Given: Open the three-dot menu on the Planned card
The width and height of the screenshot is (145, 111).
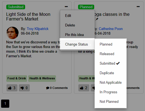Looking at the screenshot, I should (138, 7).
